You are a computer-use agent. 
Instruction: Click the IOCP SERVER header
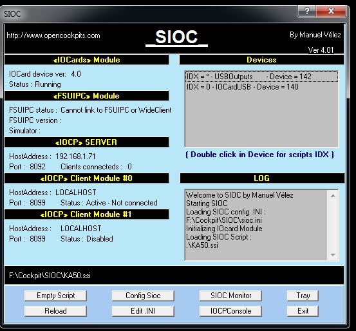86,142
